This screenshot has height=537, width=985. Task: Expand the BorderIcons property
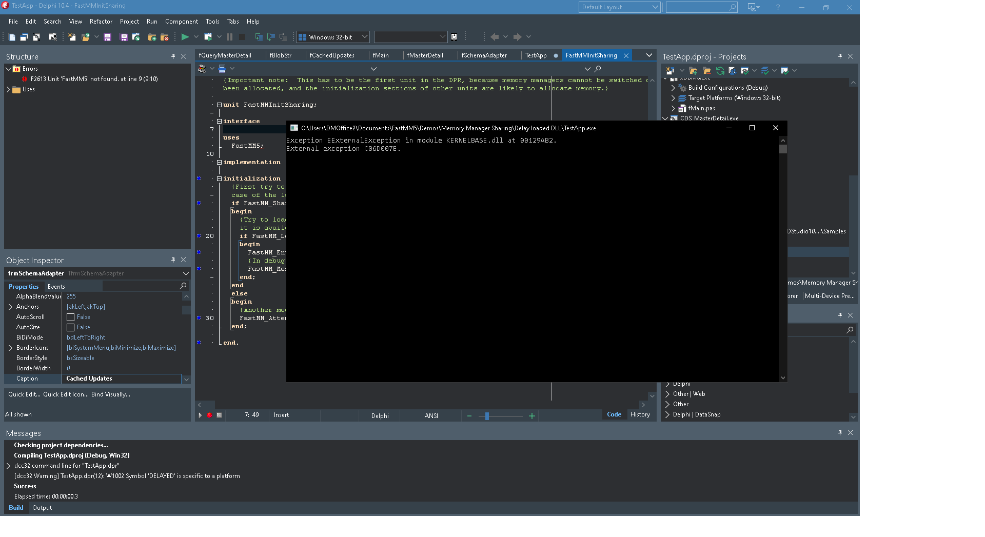(x=10, y=348)
